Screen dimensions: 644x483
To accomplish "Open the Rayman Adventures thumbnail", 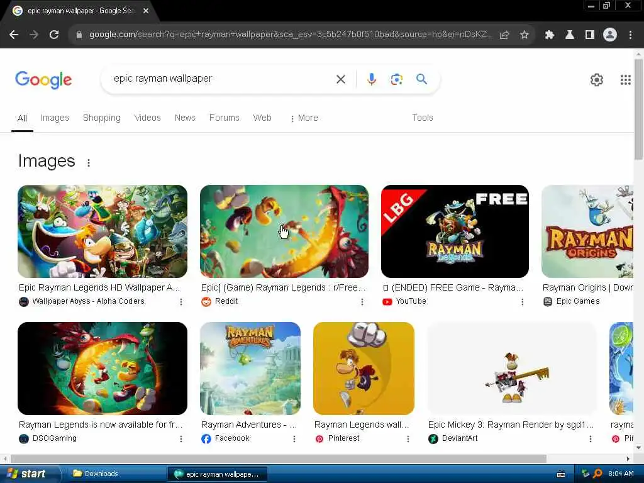I will click(250, 369).
